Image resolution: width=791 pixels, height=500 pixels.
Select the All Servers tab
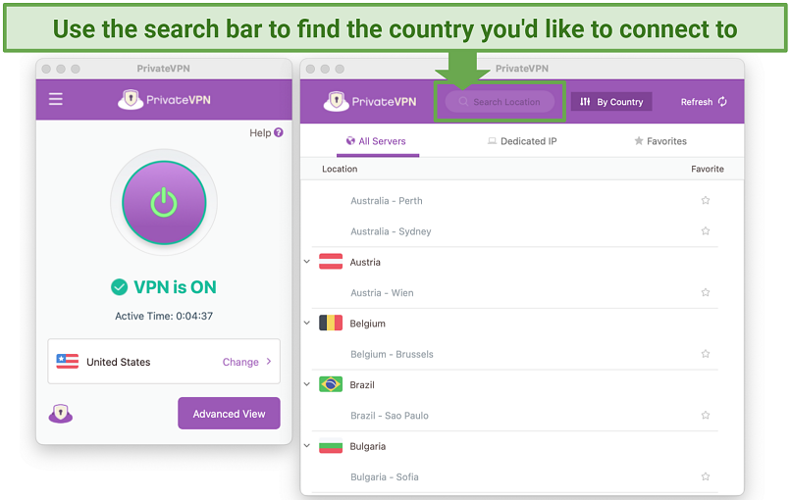[376, 141]
